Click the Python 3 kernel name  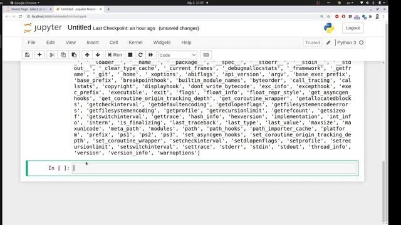pyautogui.click(x=346, y=42)
